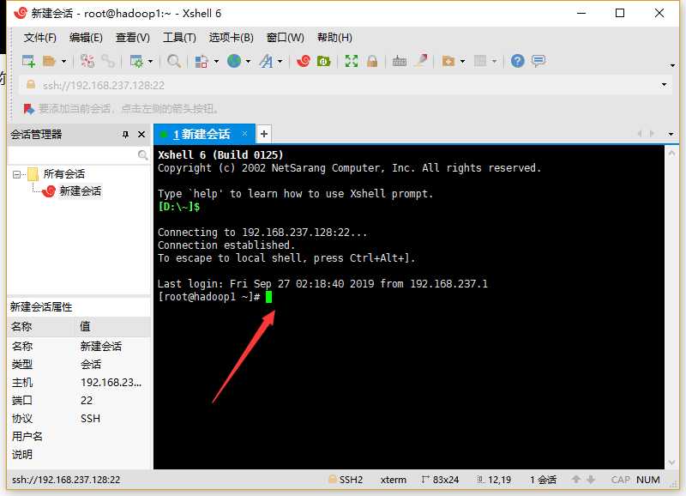Launch the red Xshell swirl toolbar icon

coord(304,61)
